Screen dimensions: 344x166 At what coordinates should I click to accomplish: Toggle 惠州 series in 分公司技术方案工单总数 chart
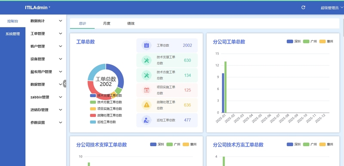(x=326, y=144)
